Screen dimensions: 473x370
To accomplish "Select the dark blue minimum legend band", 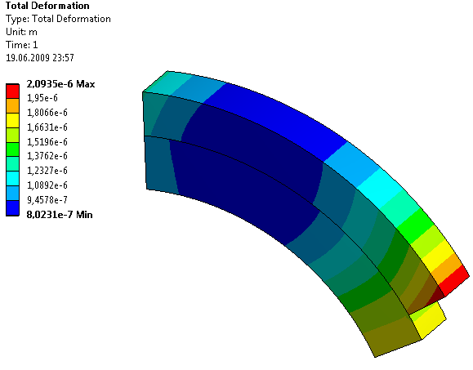I will (13, 207).
